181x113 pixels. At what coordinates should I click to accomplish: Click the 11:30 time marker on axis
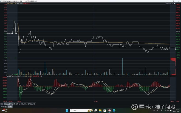click(x=96, y=101)
